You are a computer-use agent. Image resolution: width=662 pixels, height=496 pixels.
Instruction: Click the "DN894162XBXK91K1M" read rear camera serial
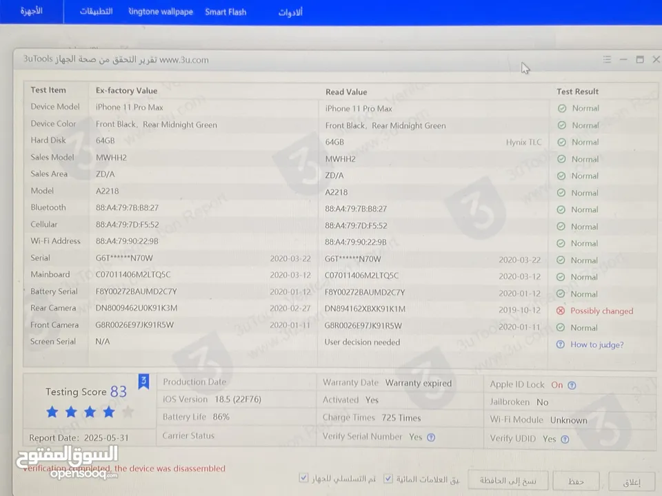(365, 309)
